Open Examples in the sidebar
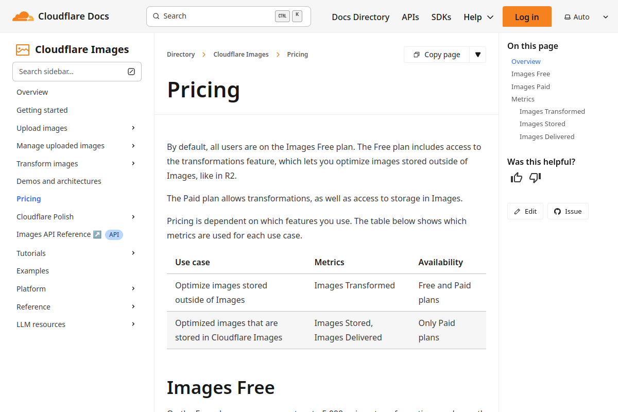618x412 pixels. [x=32, y=271]
